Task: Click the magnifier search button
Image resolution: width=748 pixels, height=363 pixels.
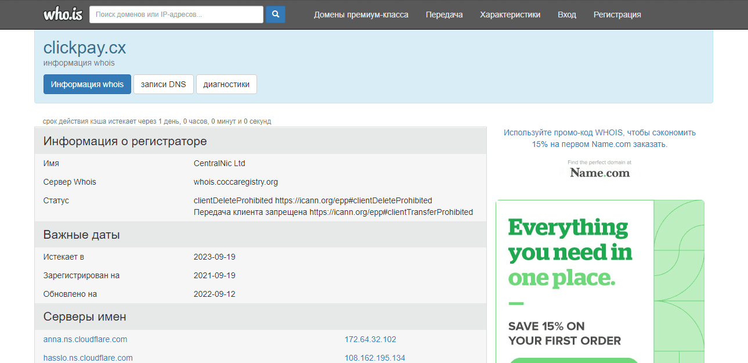Action: (276, 15)
